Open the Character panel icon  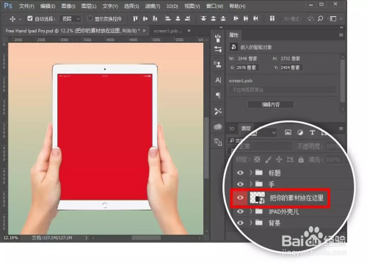tap(218, 80)
